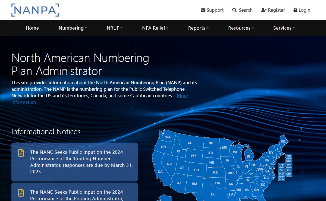Select Missouri (MO) on the map
Screen dimensions: 326x201
click(231, 173)
